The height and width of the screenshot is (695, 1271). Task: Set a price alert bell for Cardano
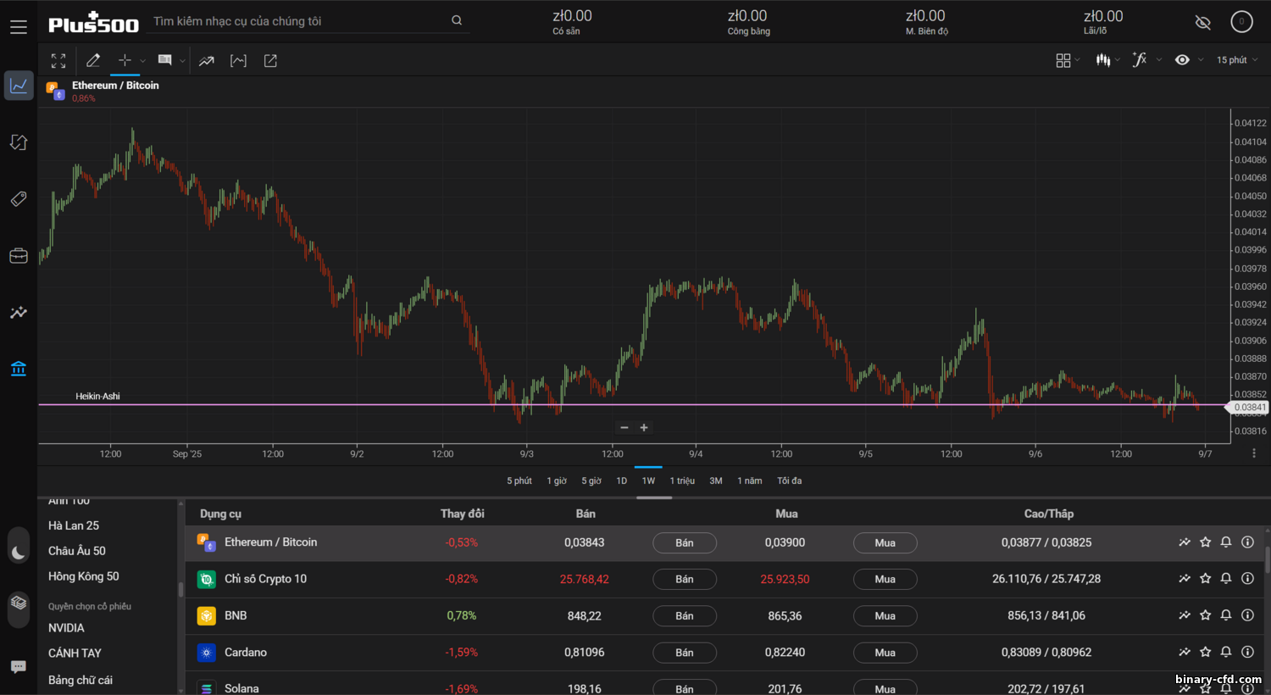pyautogui.click(x=1225, y=652)
